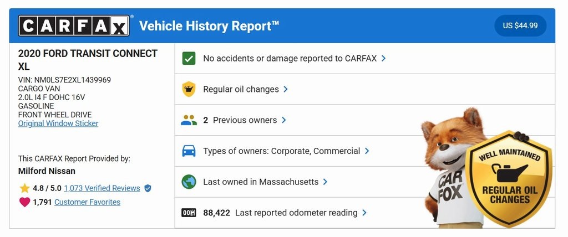Click the gold star rating icon
This screenshot has height=237, width=568.
coord(24,188)
